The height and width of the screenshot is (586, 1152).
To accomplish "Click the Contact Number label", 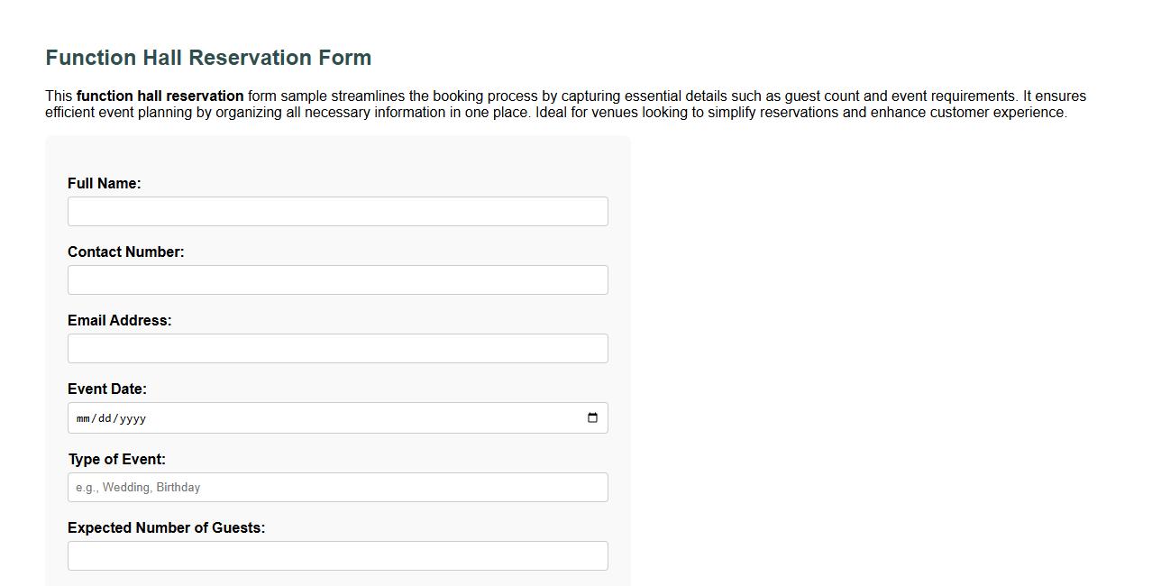I will [125, 252].
